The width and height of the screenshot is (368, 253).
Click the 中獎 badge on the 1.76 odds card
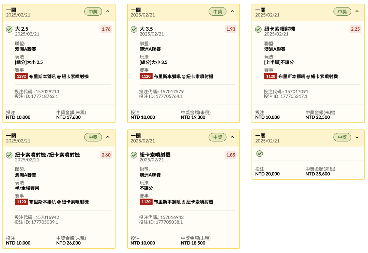[93, 12]
